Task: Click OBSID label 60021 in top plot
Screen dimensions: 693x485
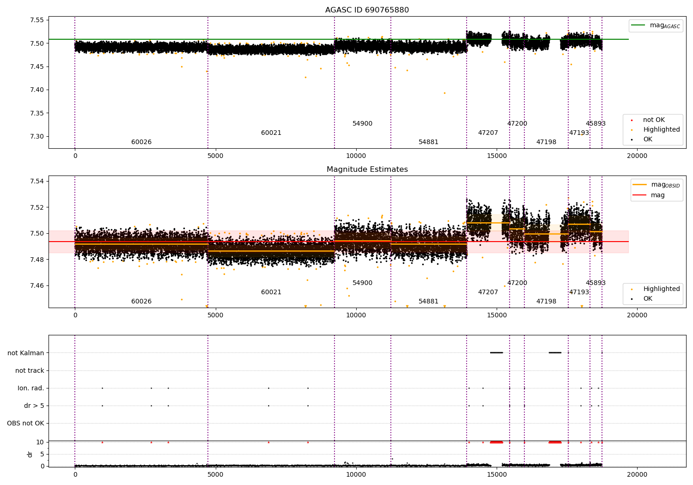Action: click(x=271, y=133)
